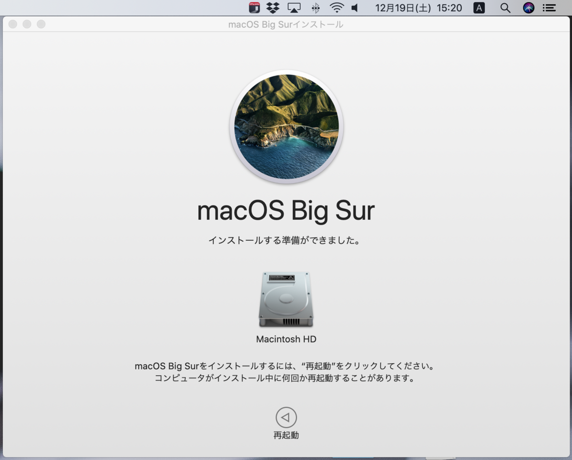Click the 'macOS Big Sur' heading text
This screenshot has height=460, width=572.
[x=286, y=211]
